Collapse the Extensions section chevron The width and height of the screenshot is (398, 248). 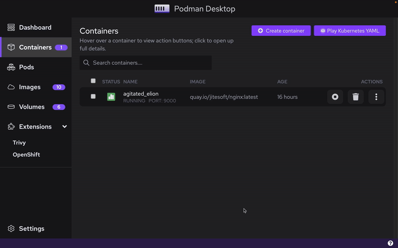tap(64, 127)
